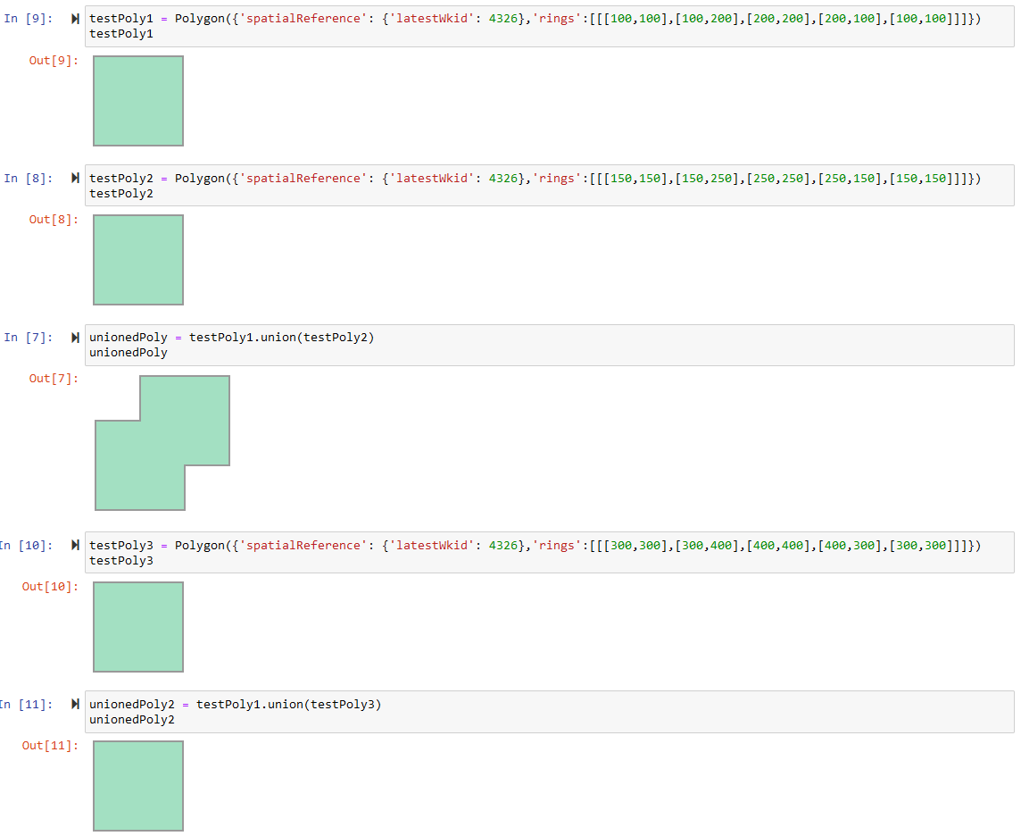Click the run icon beside cell In [8]
The image size is (1021, 836).
coord(74,177)
